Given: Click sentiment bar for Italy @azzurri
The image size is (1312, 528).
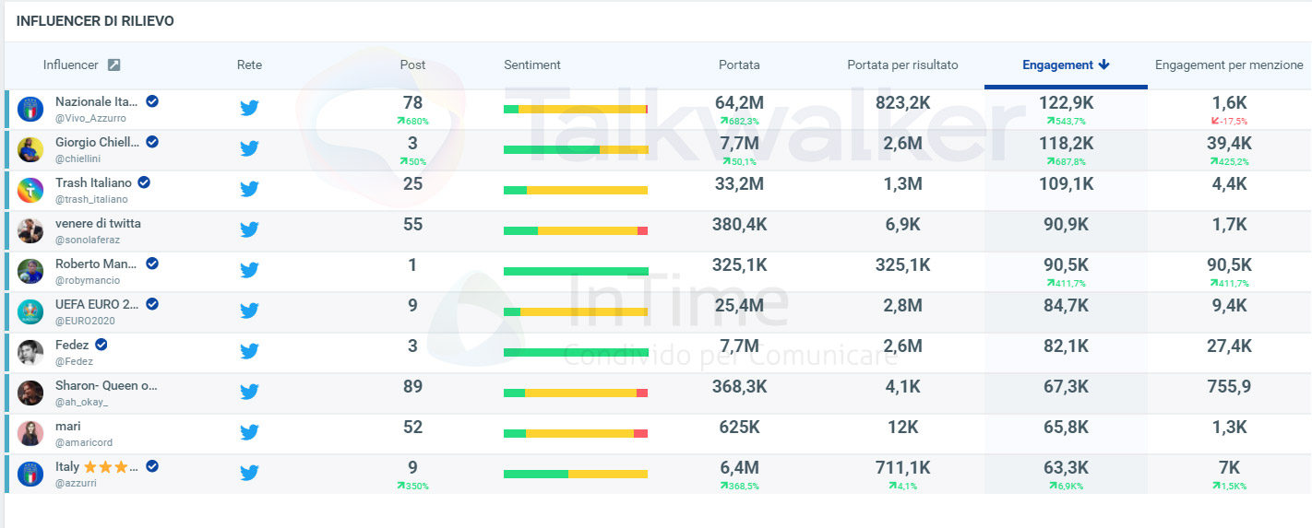Looking at the screenshot, I should coord(576,475).
